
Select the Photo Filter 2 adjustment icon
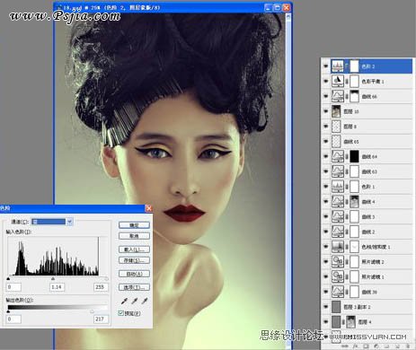pos(338,261)
